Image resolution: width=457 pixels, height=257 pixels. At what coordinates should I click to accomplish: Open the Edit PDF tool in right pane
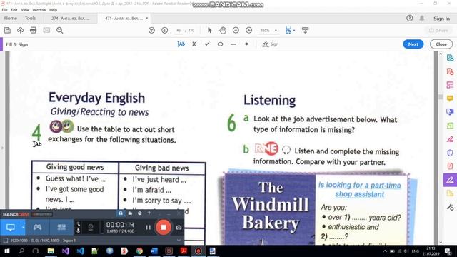click(x=450, y=85)
